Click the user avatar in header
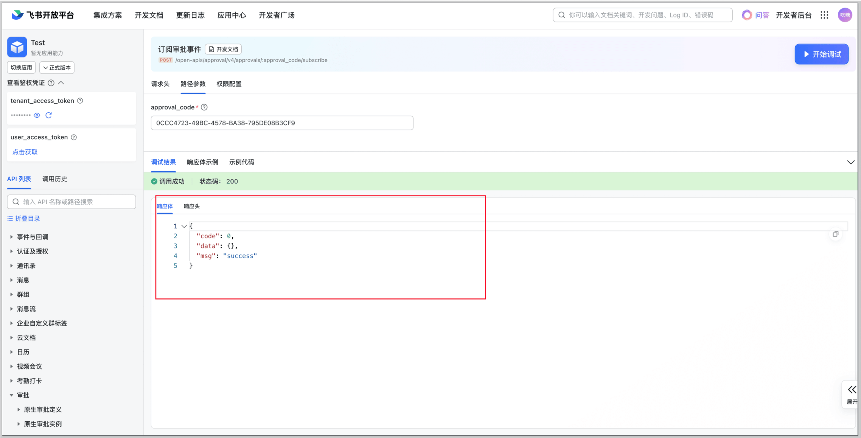Screen dimensions: 861x438 click(x=845, y=15)
